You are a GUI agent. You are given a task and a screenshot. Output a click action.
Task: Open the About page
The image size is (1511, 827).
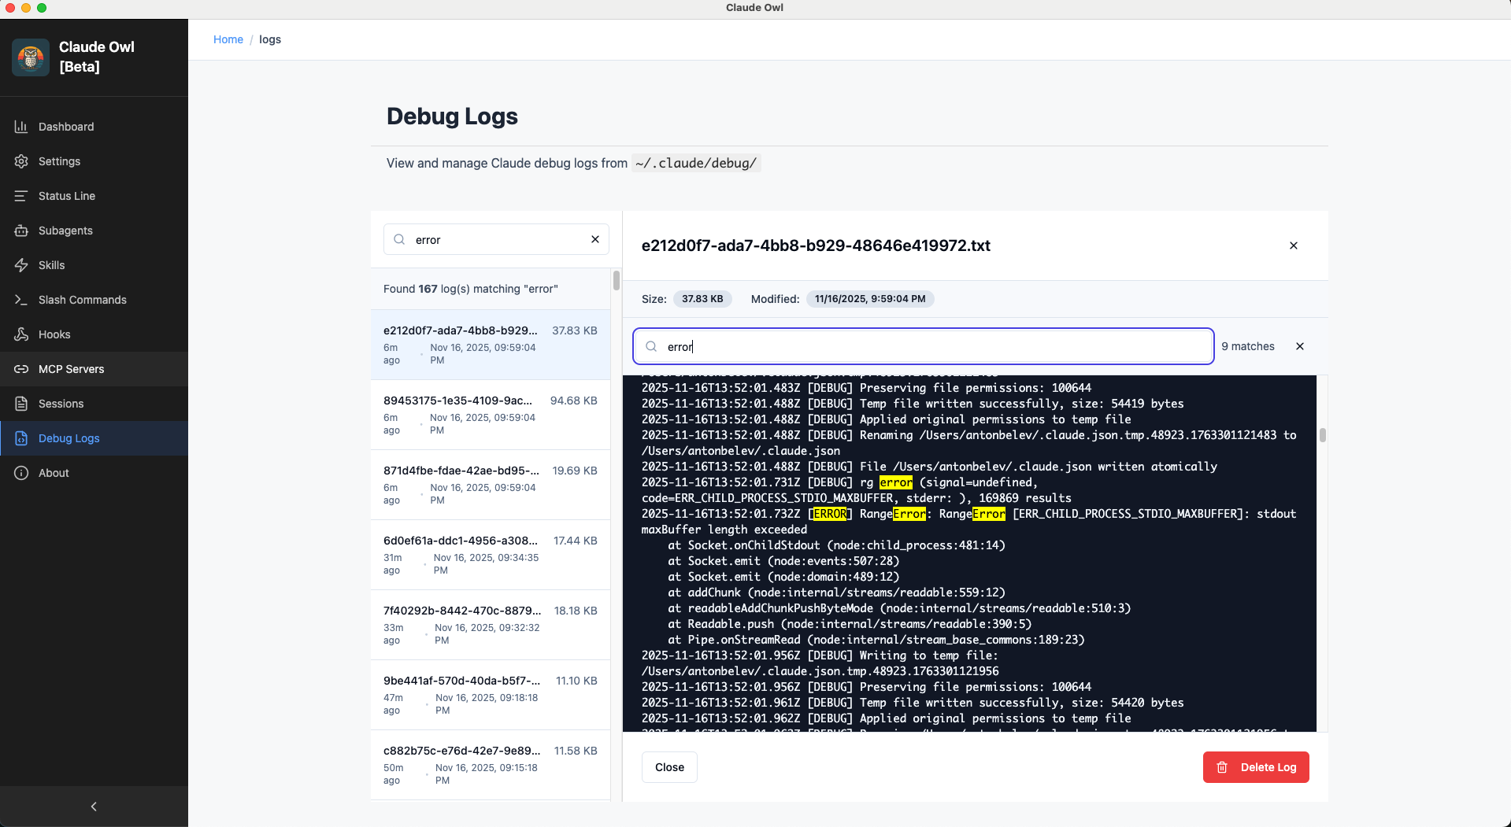[x=53, y=473]
